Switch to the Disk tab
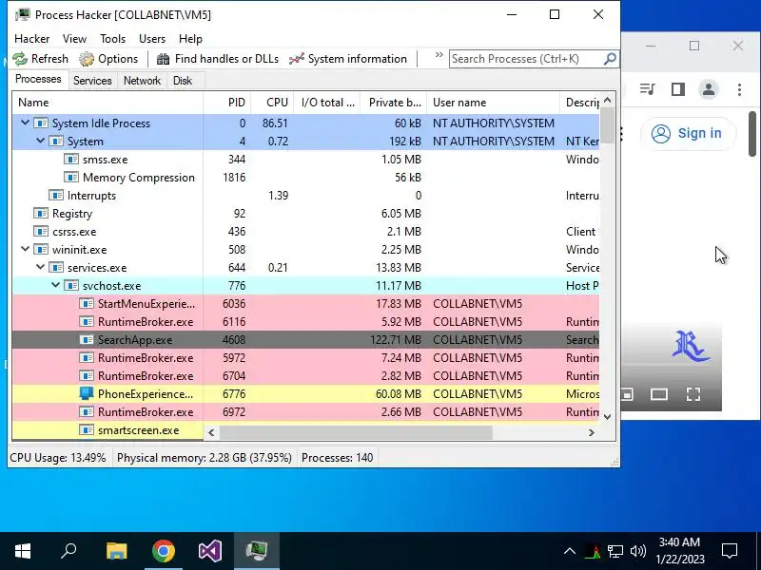 [x=183, y=81]
